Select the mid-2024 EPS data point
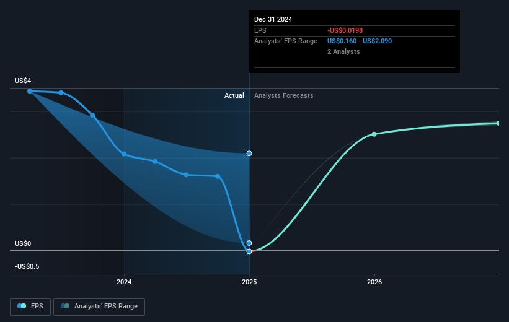Image resolution: width=509 pixels, height=322 pixels. 186,175
